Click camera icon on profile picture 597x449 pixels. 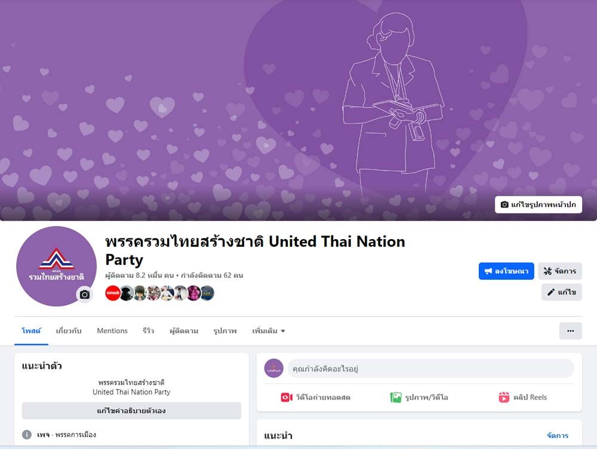pos(85,295)
